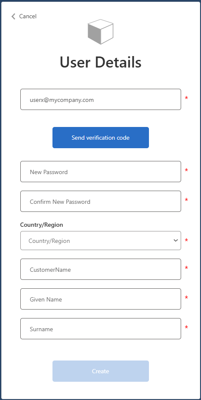Viewport: 201px width, 400px height.
Task: Click the 3D cube logo icon
Action: coord(101,32)
